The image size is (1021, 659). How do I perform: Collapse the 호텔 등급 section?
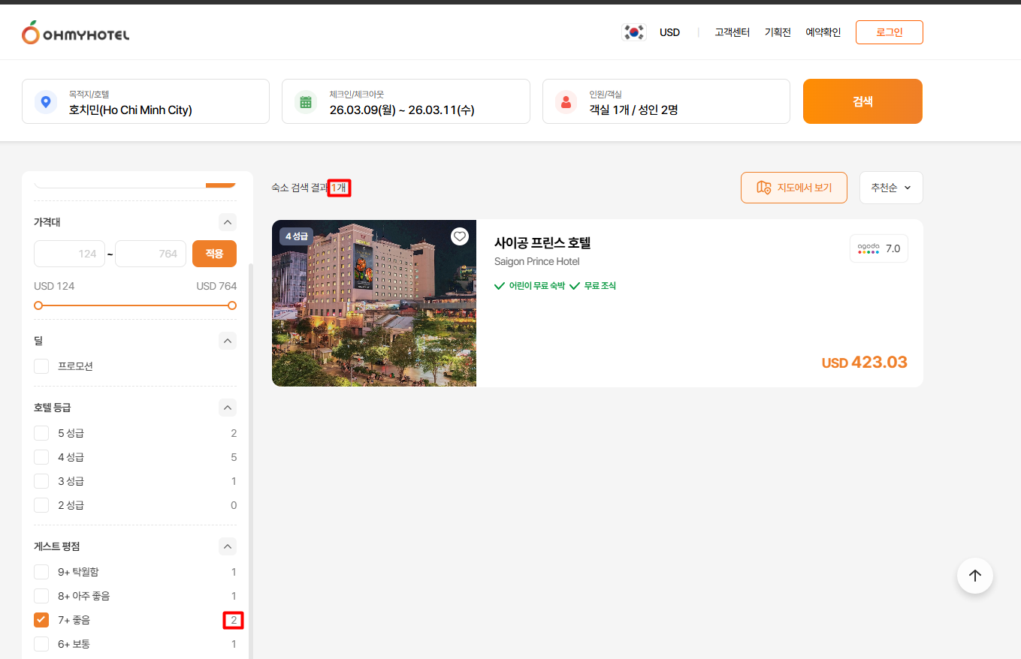228,408
